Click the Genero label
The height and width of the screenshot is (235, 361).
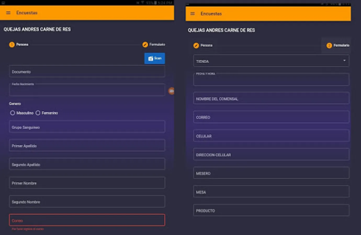[15, 104]
